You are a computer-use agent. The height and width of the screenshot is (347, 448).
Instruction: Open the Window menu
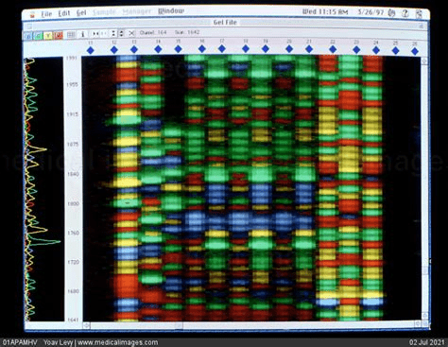[171, 11]
